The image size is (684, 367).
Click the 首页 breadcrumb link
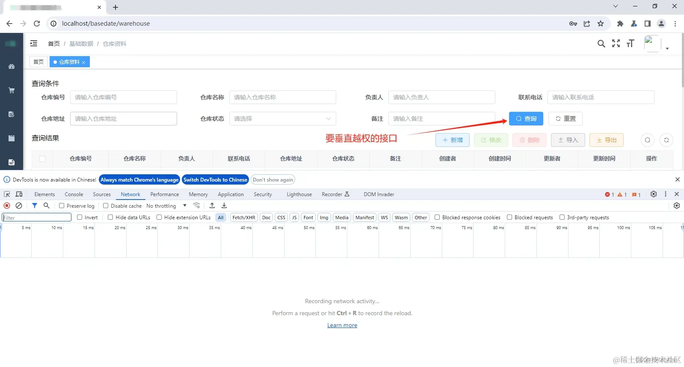(54, 44)
